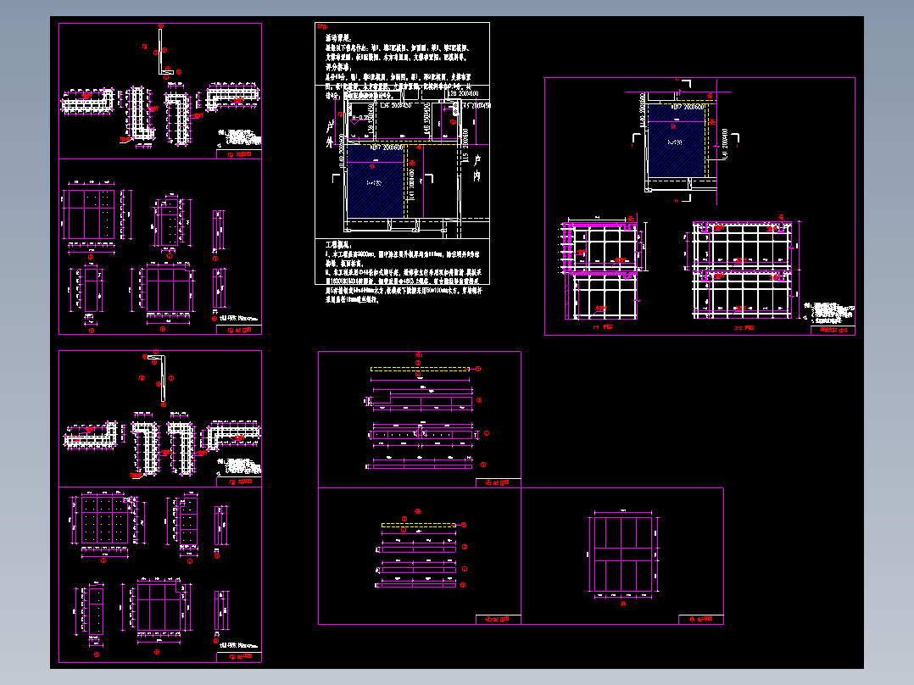This screenshot has height=685, width=914.
Task: Select the 1-1 section label
Action: coord(603,327)
